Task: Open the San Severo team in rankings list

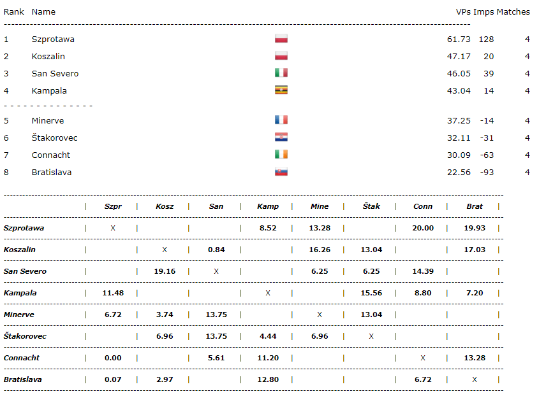Action: coord(55,73)
